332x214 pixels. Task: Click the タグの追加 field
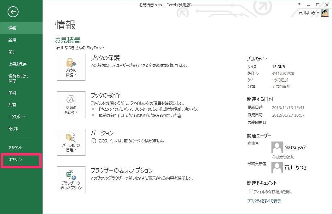coord(280,80)
